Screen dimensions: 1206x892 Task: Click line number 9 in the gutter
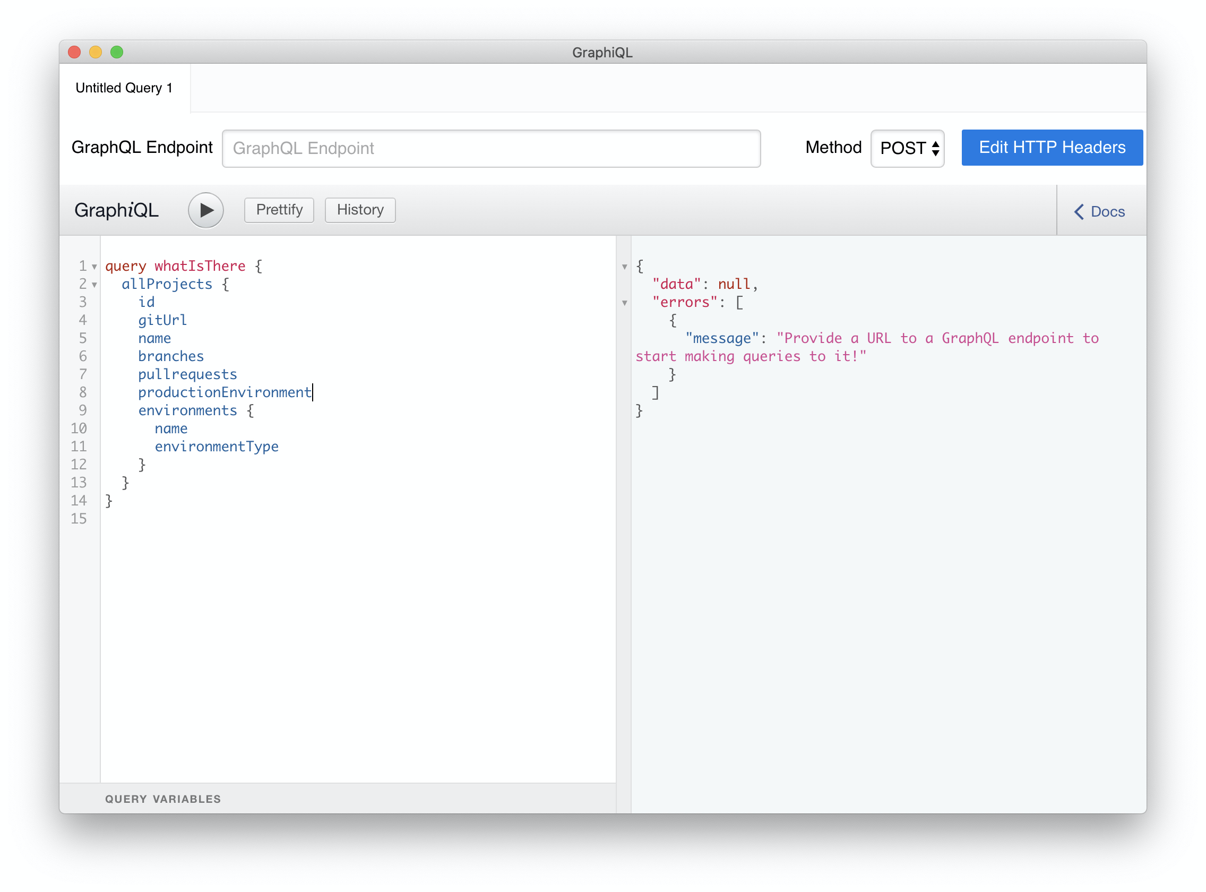[82, 410]
